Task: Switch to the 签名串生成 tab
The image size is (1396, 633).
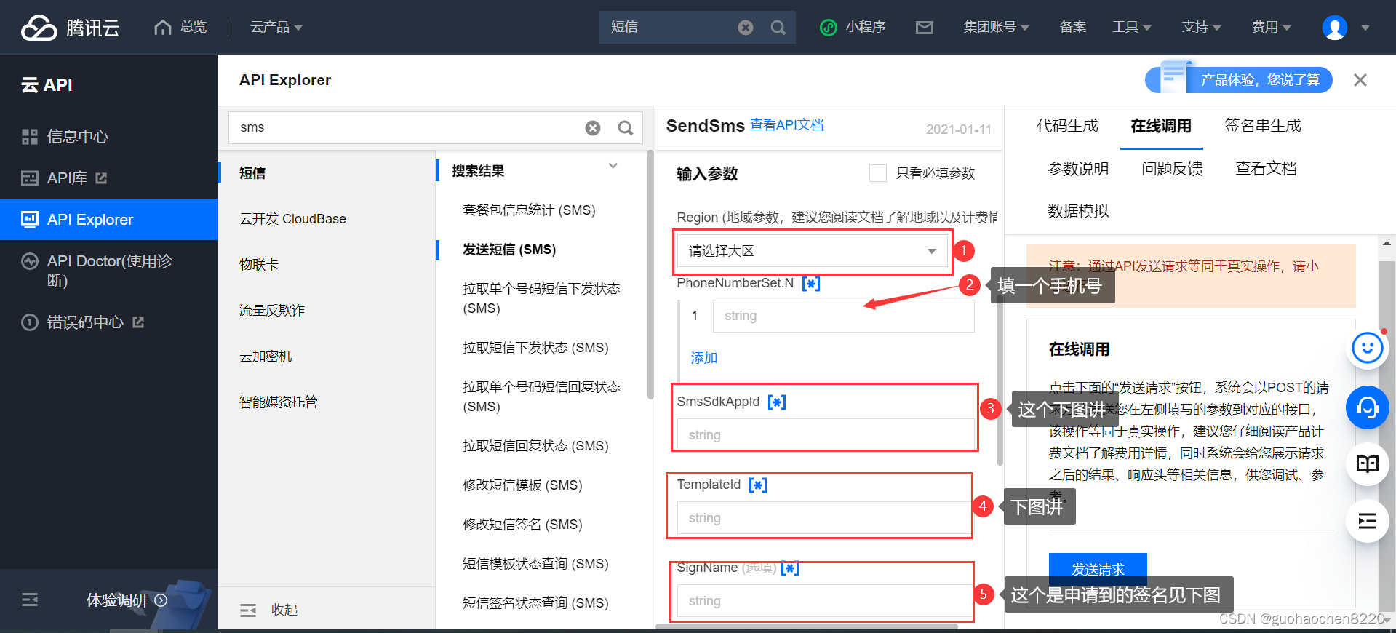Action: click(1263, 126)
